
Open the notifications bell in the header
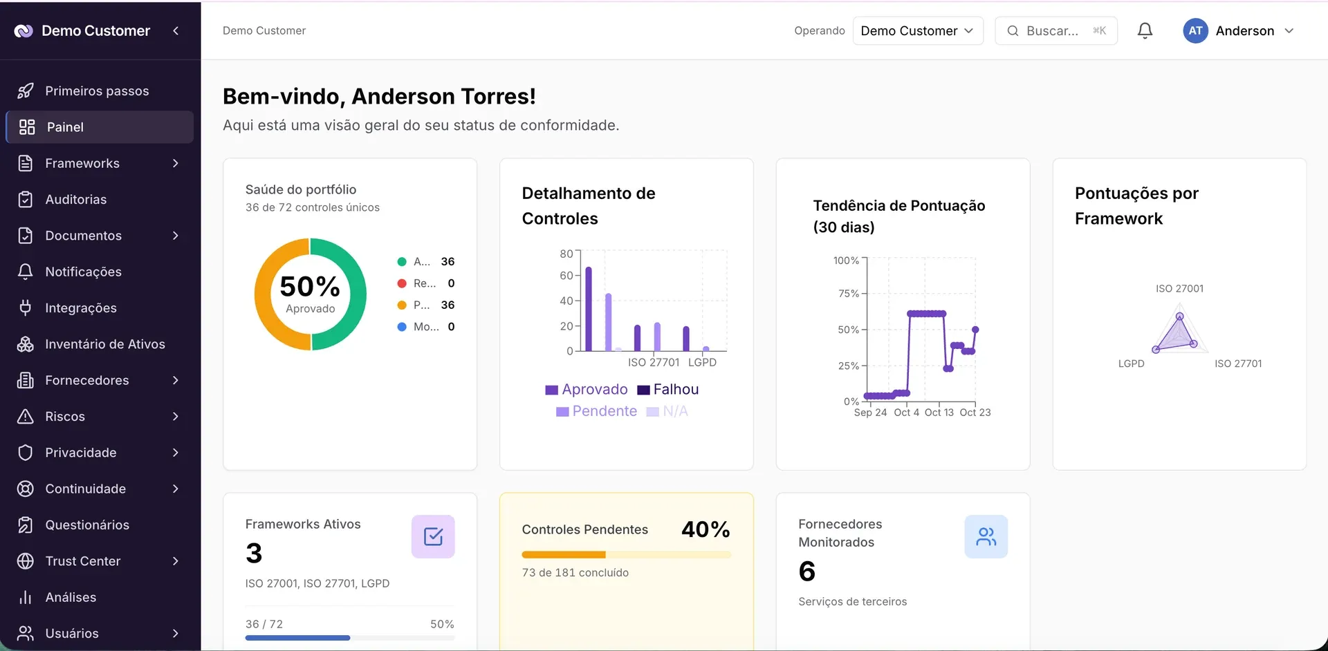[x=1145, y=30]
